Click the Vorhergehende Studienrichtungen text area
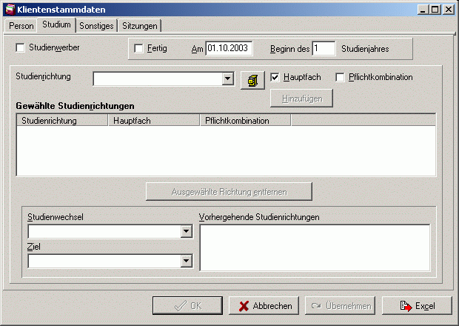459x326 pixels. [315, 247]
